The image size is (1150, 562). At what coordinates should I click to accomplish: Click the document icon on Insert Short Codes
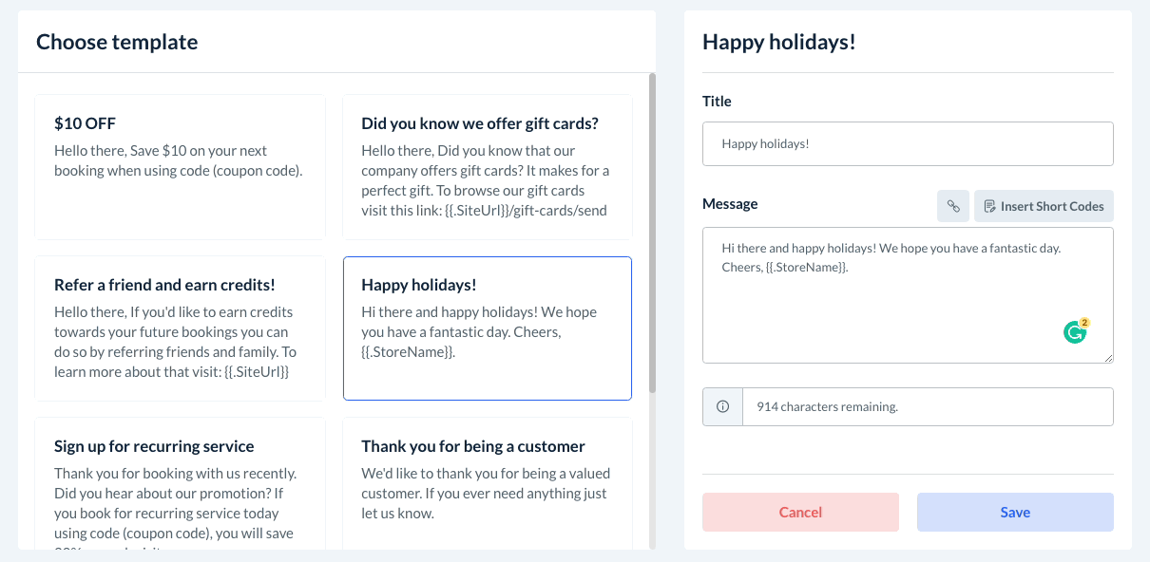click(x=989, y=206)
